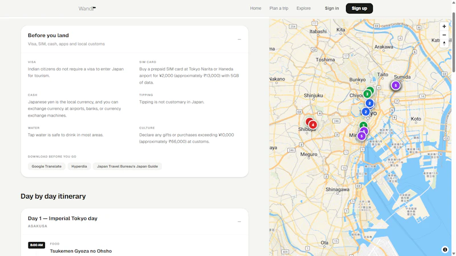Click the FOOD category label
Screen dimensions: 456x256
pos(55,244)
